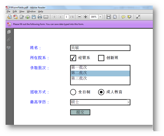Click the 姓名 text field containing 吴敏
The height and width of the screenshot is (136, 164).
click(x=100, y=48)
